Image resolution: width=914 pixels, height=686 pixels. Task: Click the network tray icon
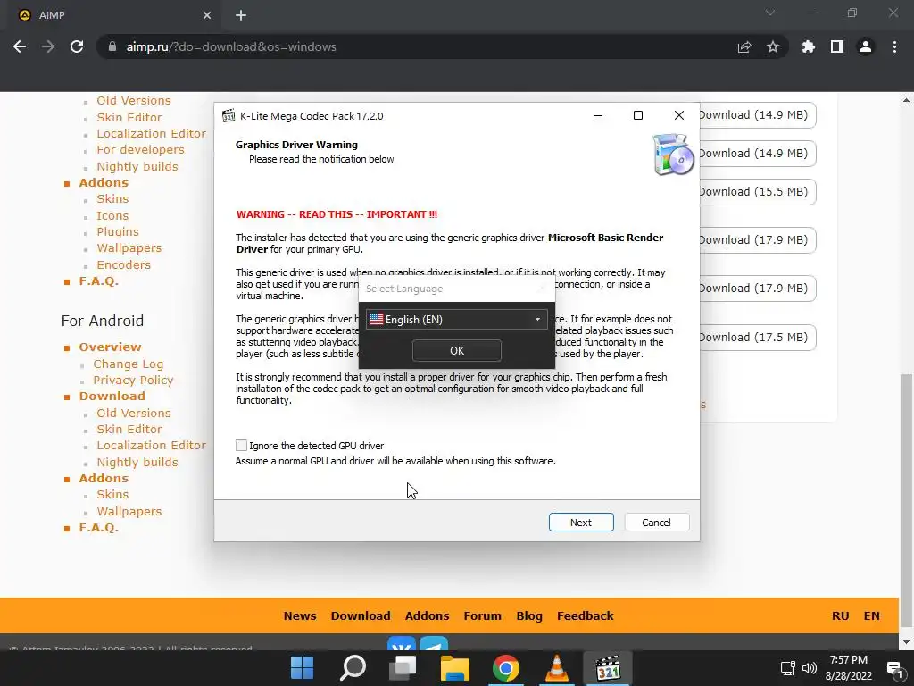point(788,668)
